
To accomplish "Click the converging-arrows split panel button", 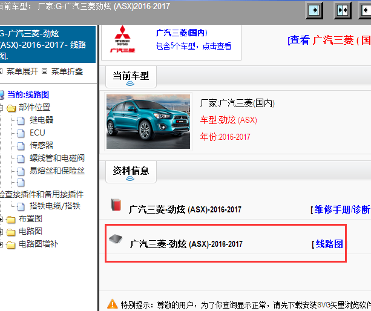I will (x=343, y=10).
